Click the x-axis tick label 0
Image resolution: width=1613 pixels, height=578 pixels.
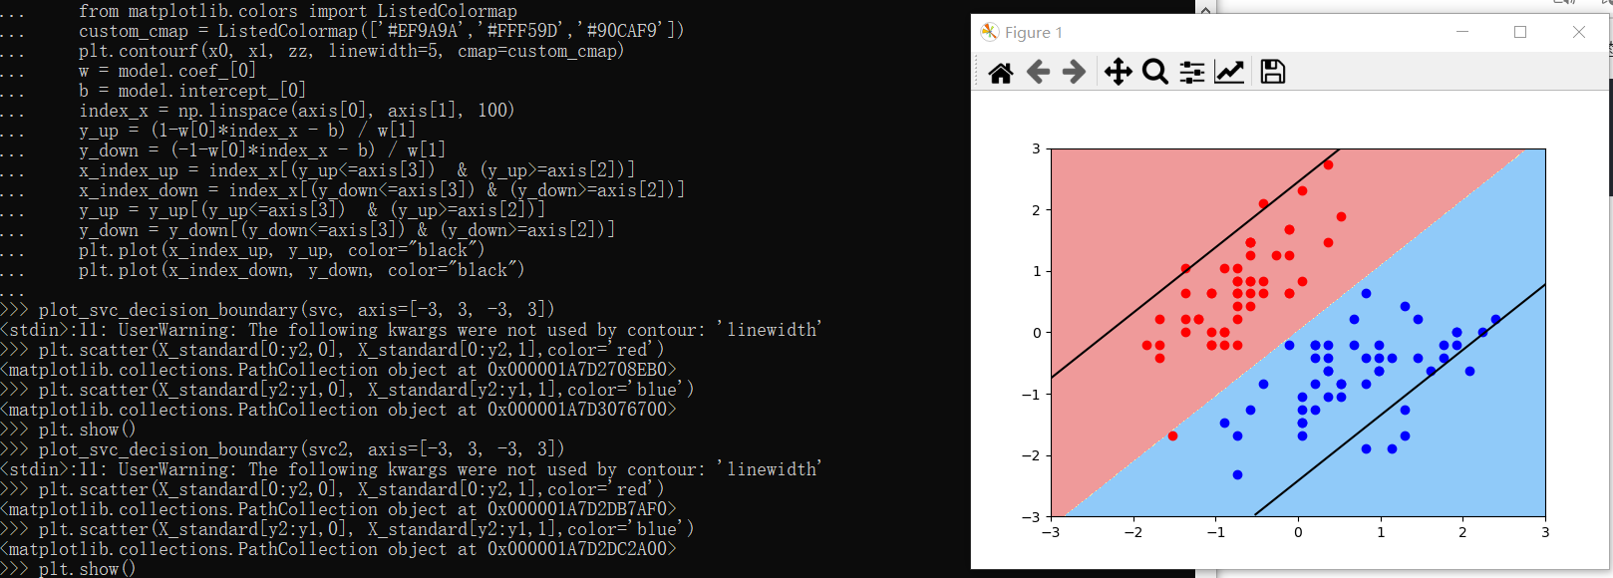(1298, 532)
